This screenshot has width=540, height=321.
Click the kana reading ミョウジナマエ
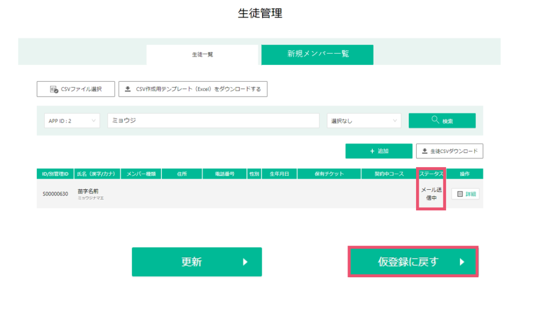coord(91,198)
